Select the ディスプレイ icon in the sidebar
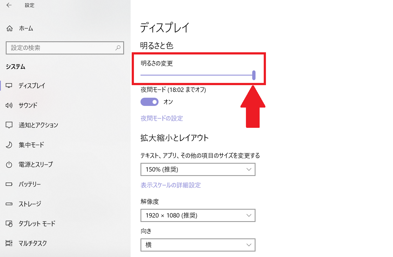The height and width of the screenshot is (257, 393). (9, 85)
